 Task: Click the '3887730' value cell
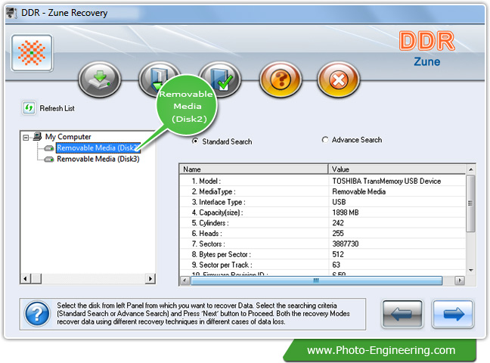(x=346, y=244)
